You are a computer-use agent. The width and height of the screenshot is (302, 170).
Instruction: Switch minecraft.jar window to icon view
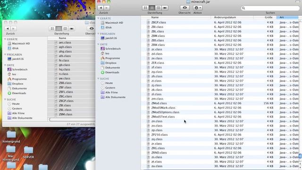[x=145, y=8]
